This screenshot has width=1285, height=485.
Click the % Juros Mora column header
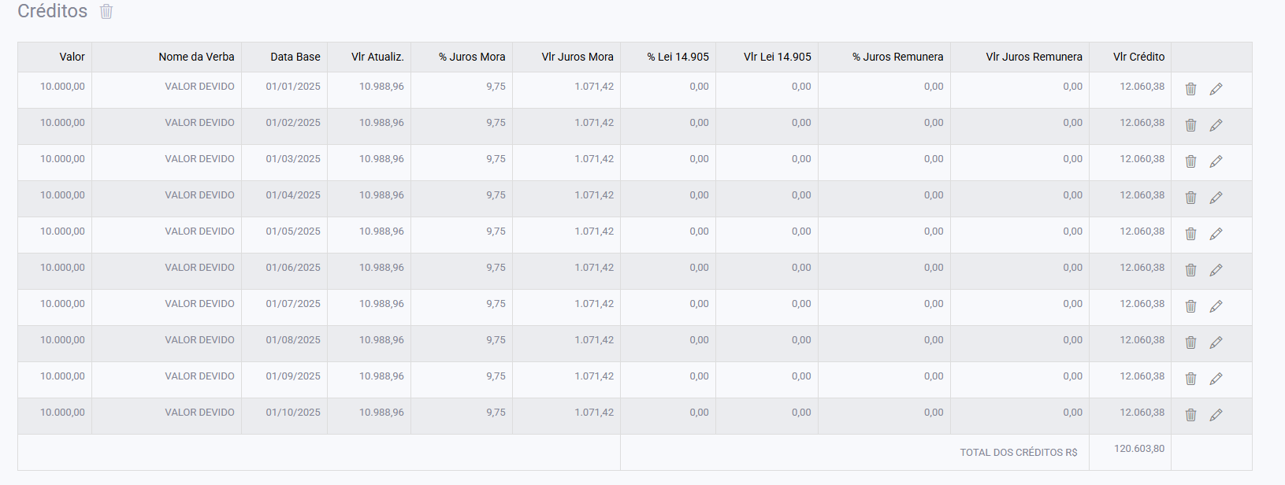472,57
